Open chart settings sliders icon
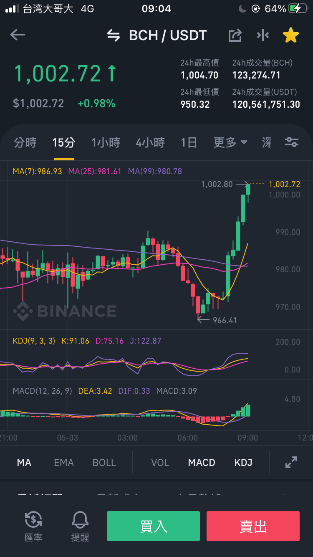Image resolution: width=313 pixels, height=557 pixels. [291, 142]
